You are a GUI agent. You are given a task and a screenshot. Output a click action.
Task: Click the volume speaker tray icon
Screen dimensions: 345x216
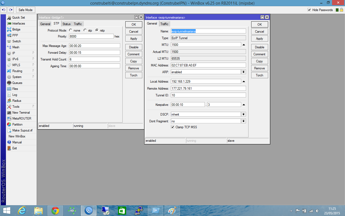coord(318,211)
